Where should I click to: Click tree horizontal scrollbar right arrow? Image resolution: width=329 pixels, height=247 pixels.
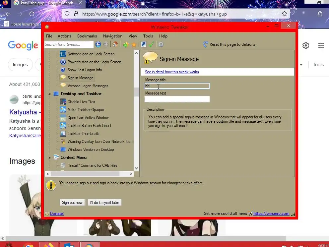[x=131, y=174]
